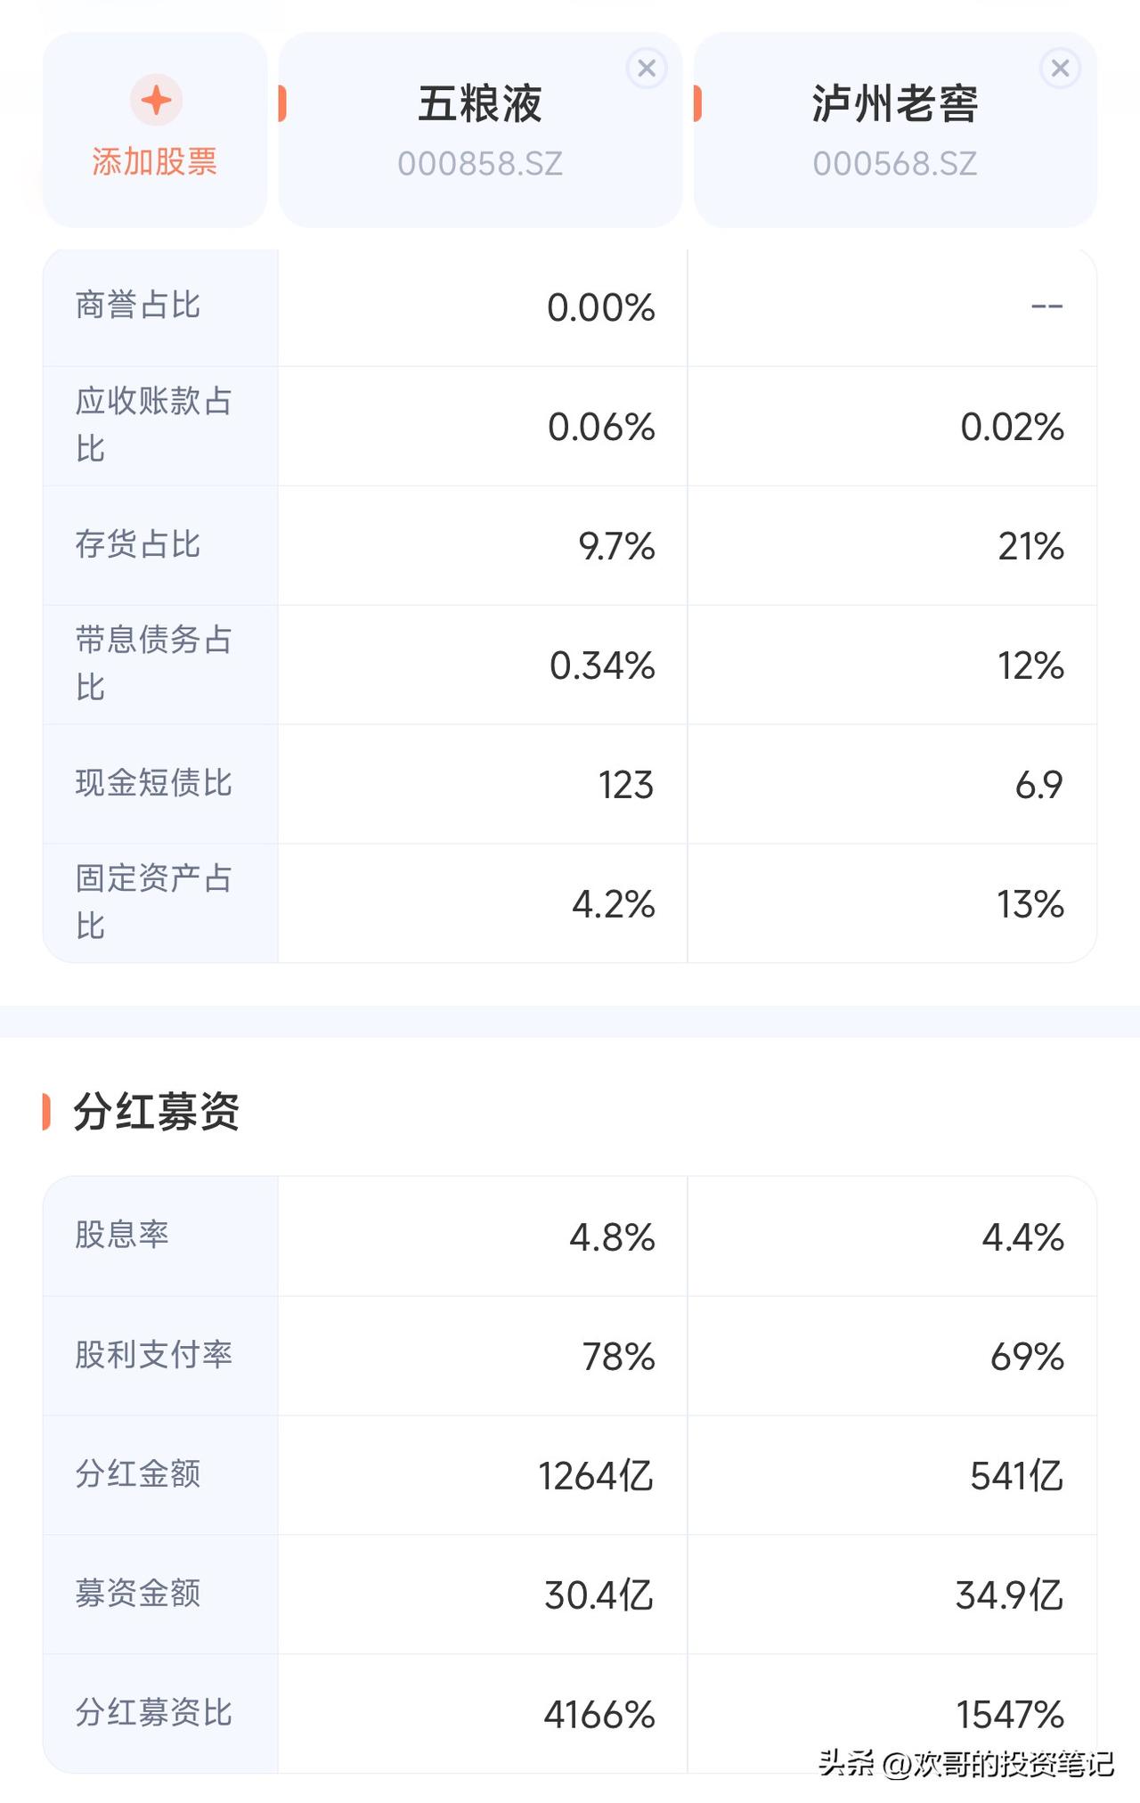Select the 现金短债比 metric label
This screenshot has width=1140, height=1803.
click(153, 783)
